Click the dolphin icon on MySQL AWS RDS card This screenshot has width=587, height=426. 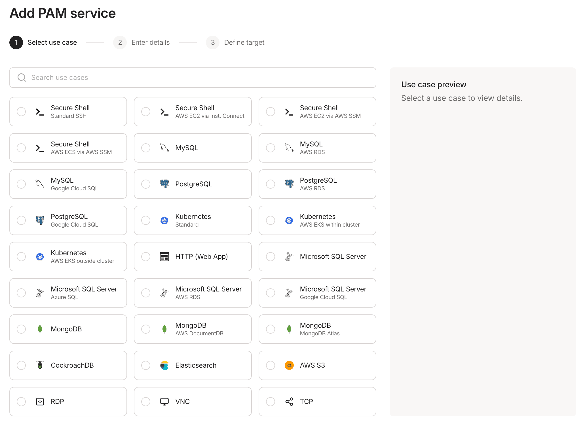coord(289,148)
